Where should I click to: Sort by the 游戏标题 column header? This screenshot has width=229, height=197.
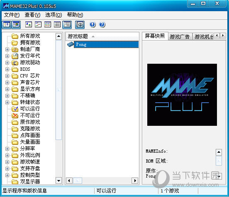[x=102, y=36]
